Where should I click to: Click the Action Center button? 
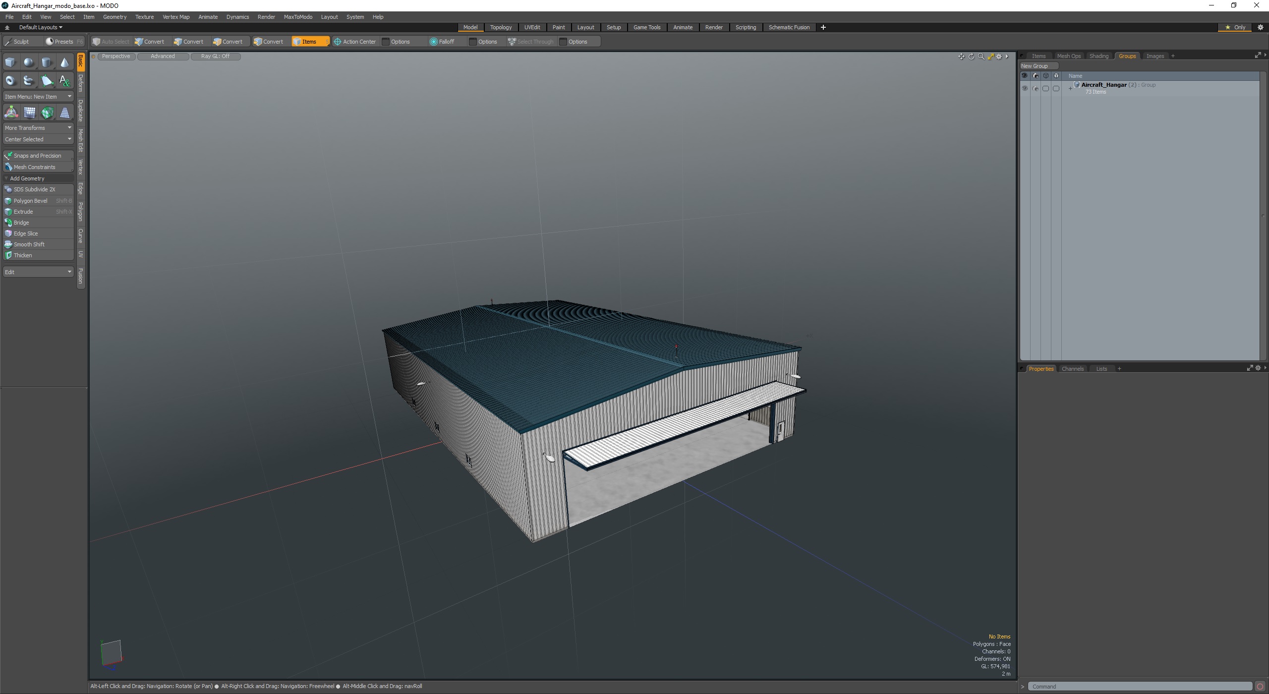[355, 42]
